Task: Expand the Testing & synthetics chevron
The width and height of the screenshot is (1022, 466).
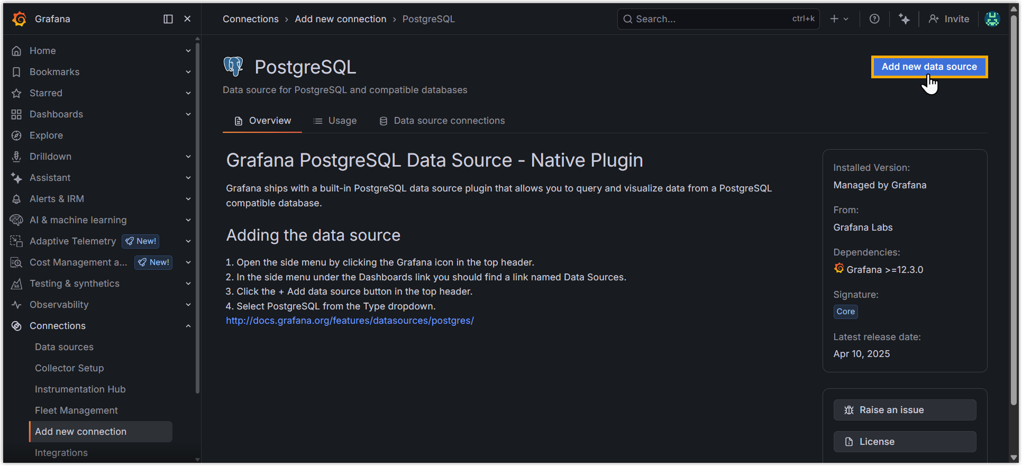Action: 188,284
